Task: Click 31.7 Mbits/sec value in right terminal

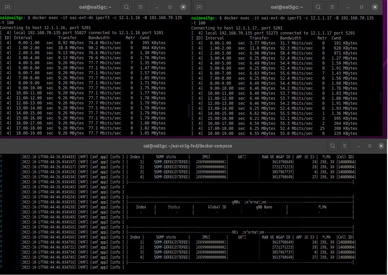Action: 297,43
